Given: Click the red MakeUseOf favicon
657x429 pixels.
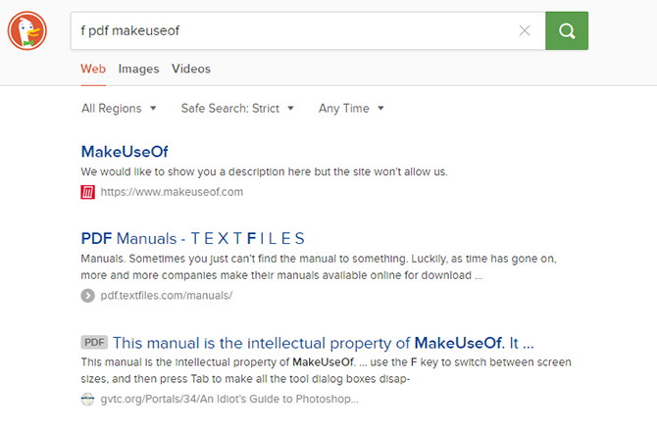Looking at the screenshot, I should (x=87, y=192).
